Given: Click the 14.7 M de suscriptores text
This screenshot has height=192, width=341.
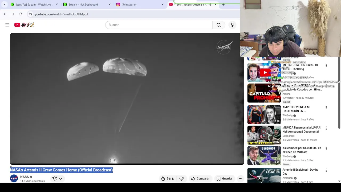Looking at the screenshot, I should [x=33, y=181].
